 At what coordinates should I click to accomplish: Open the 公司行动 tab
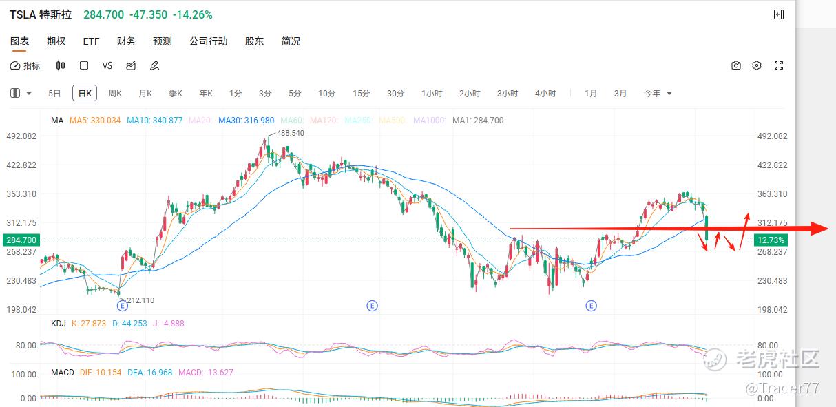click(209, 41)
